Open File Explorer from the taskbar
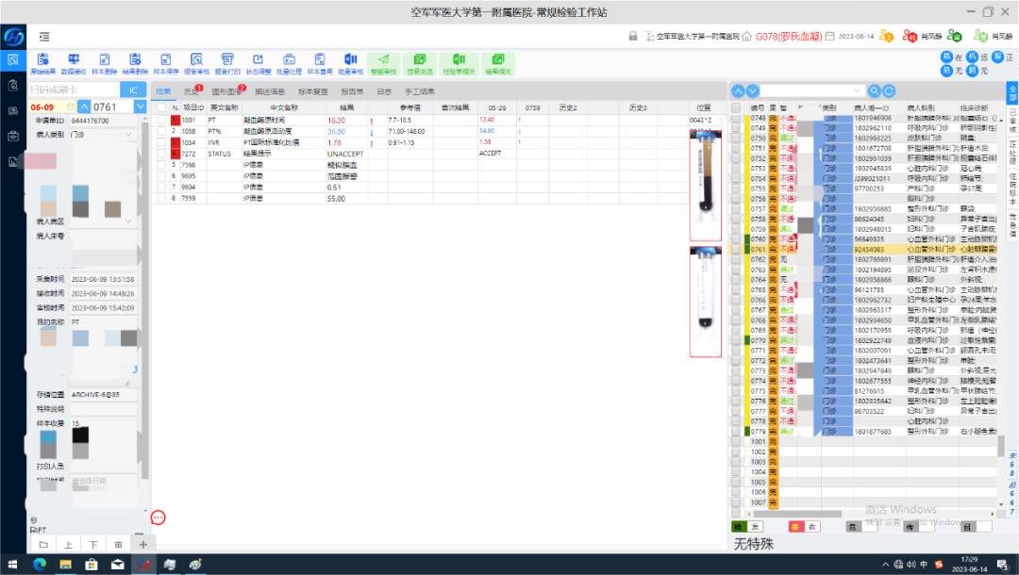 point(65,565)
